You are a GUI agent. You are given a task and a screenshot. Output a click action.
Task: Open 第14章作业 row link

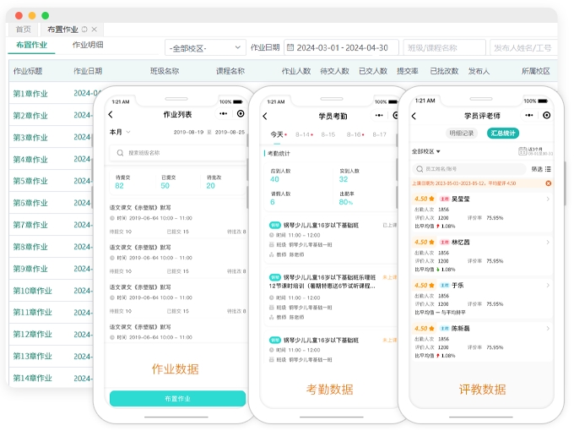point(32,378)
